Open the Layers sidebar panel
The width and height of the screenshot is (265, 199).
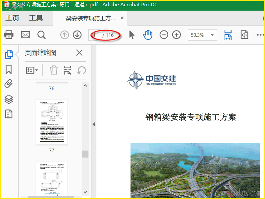pyautogui.click(x=9, y=99)
